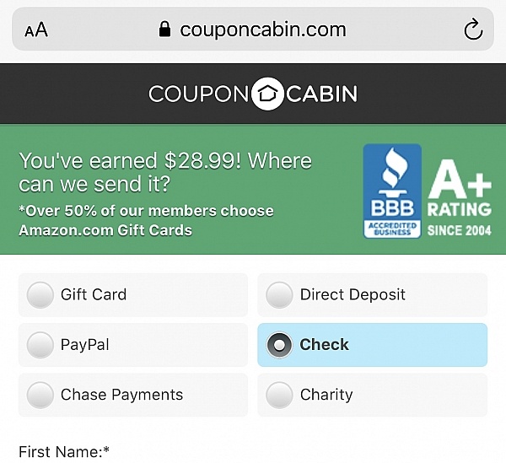Tap the A+ Rating since 2004 graphic
This screenshot has width=506, height=463.
[x=460, y=197]
